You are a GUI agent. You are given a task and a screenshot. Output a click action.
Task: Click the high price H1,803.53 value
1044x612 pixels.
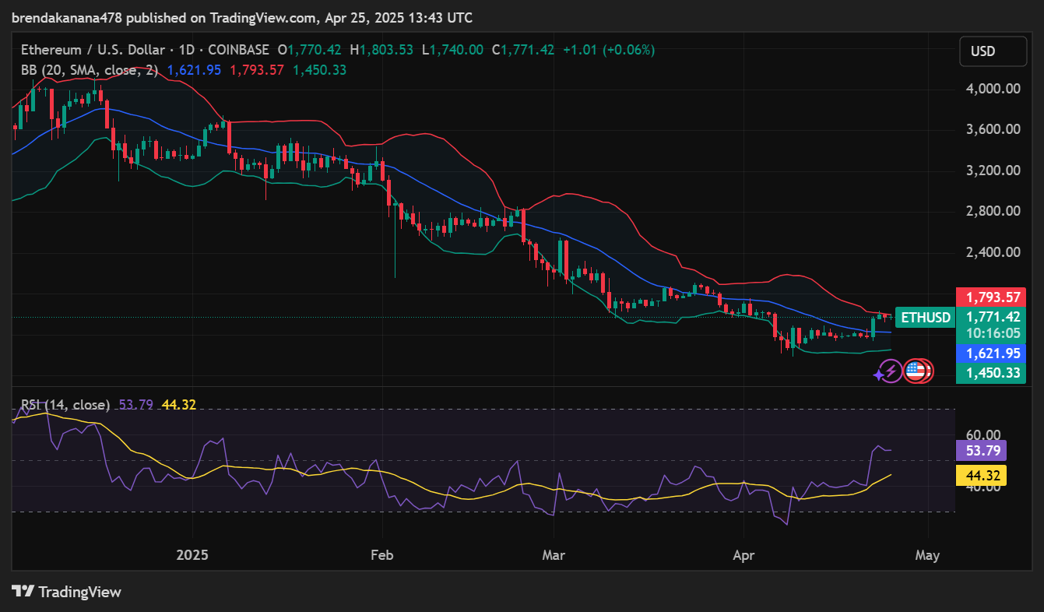click(381, 50)
